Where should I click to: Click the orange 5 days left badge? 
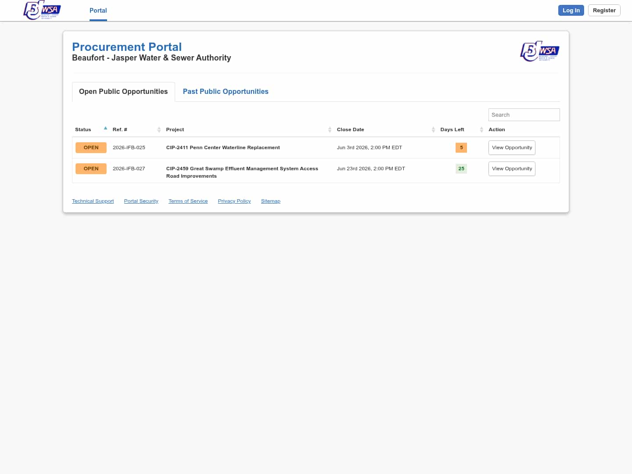(461, 148)
